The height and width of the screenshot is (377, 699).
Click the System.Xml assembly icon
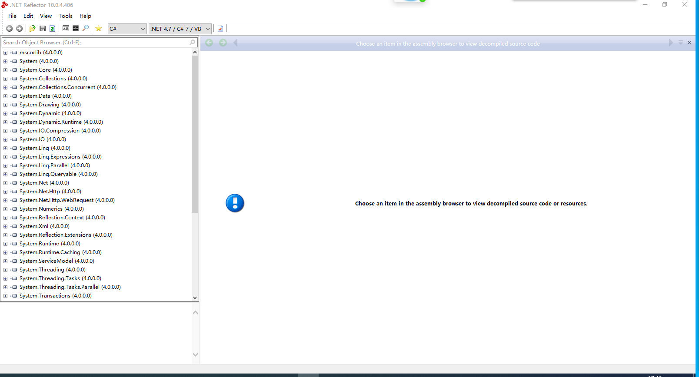point(14,226)
